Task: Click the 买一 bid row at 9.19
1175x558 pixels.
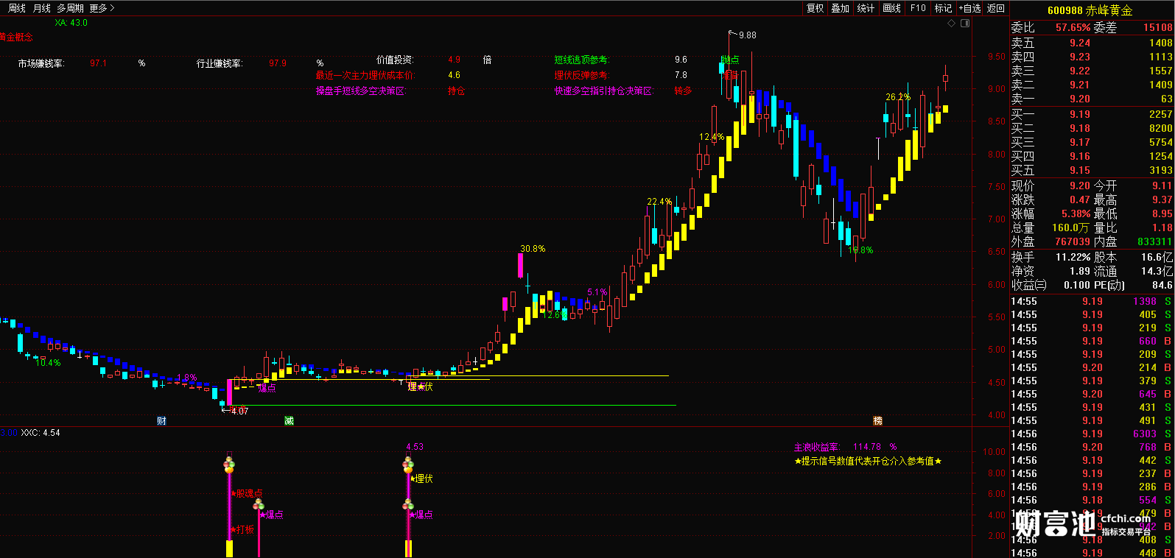Action: tap(1092, 114)
